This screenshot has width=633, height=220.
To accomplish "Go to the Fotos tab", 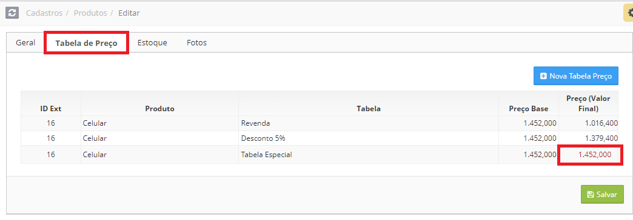I will click(196, 43).
